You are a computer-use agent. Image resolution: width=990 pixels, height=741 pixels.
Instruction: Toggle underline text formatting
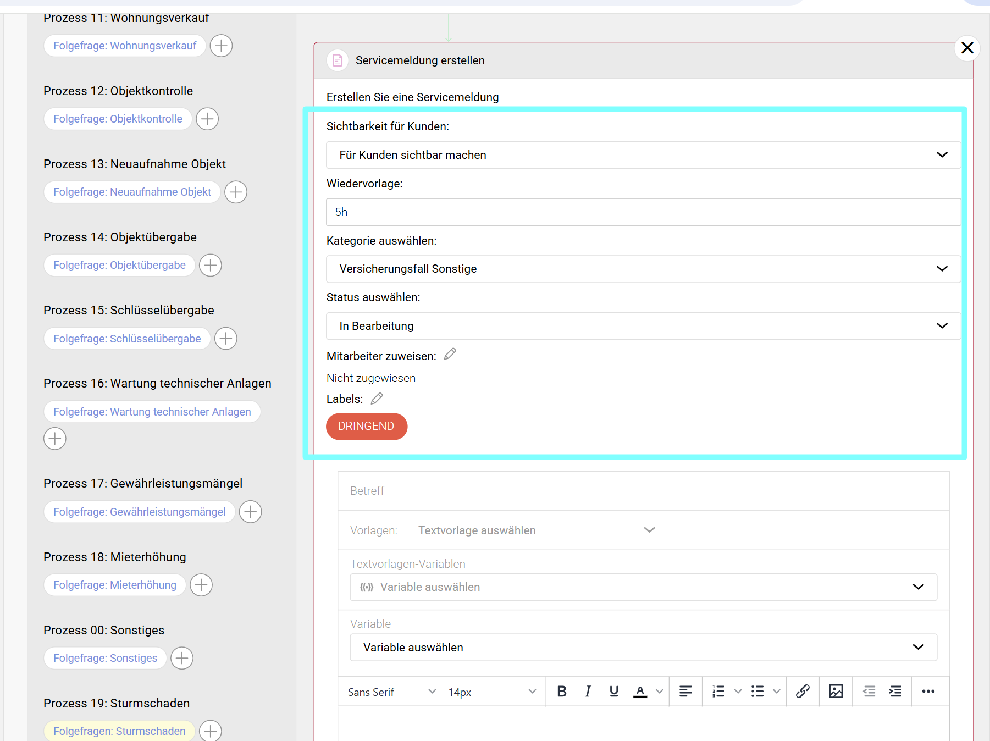click(614, 692)
